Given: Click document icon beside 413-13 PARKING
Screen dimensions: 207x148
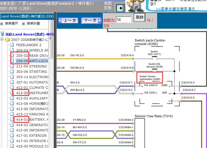Looking at the screenshot, I should pyautogui.click(x=12, y=114).
